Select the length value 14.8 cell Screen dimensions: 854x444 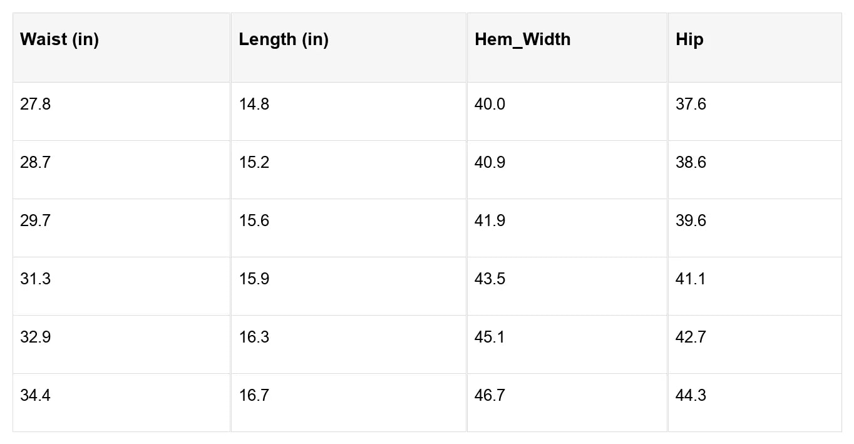[254, 105]
